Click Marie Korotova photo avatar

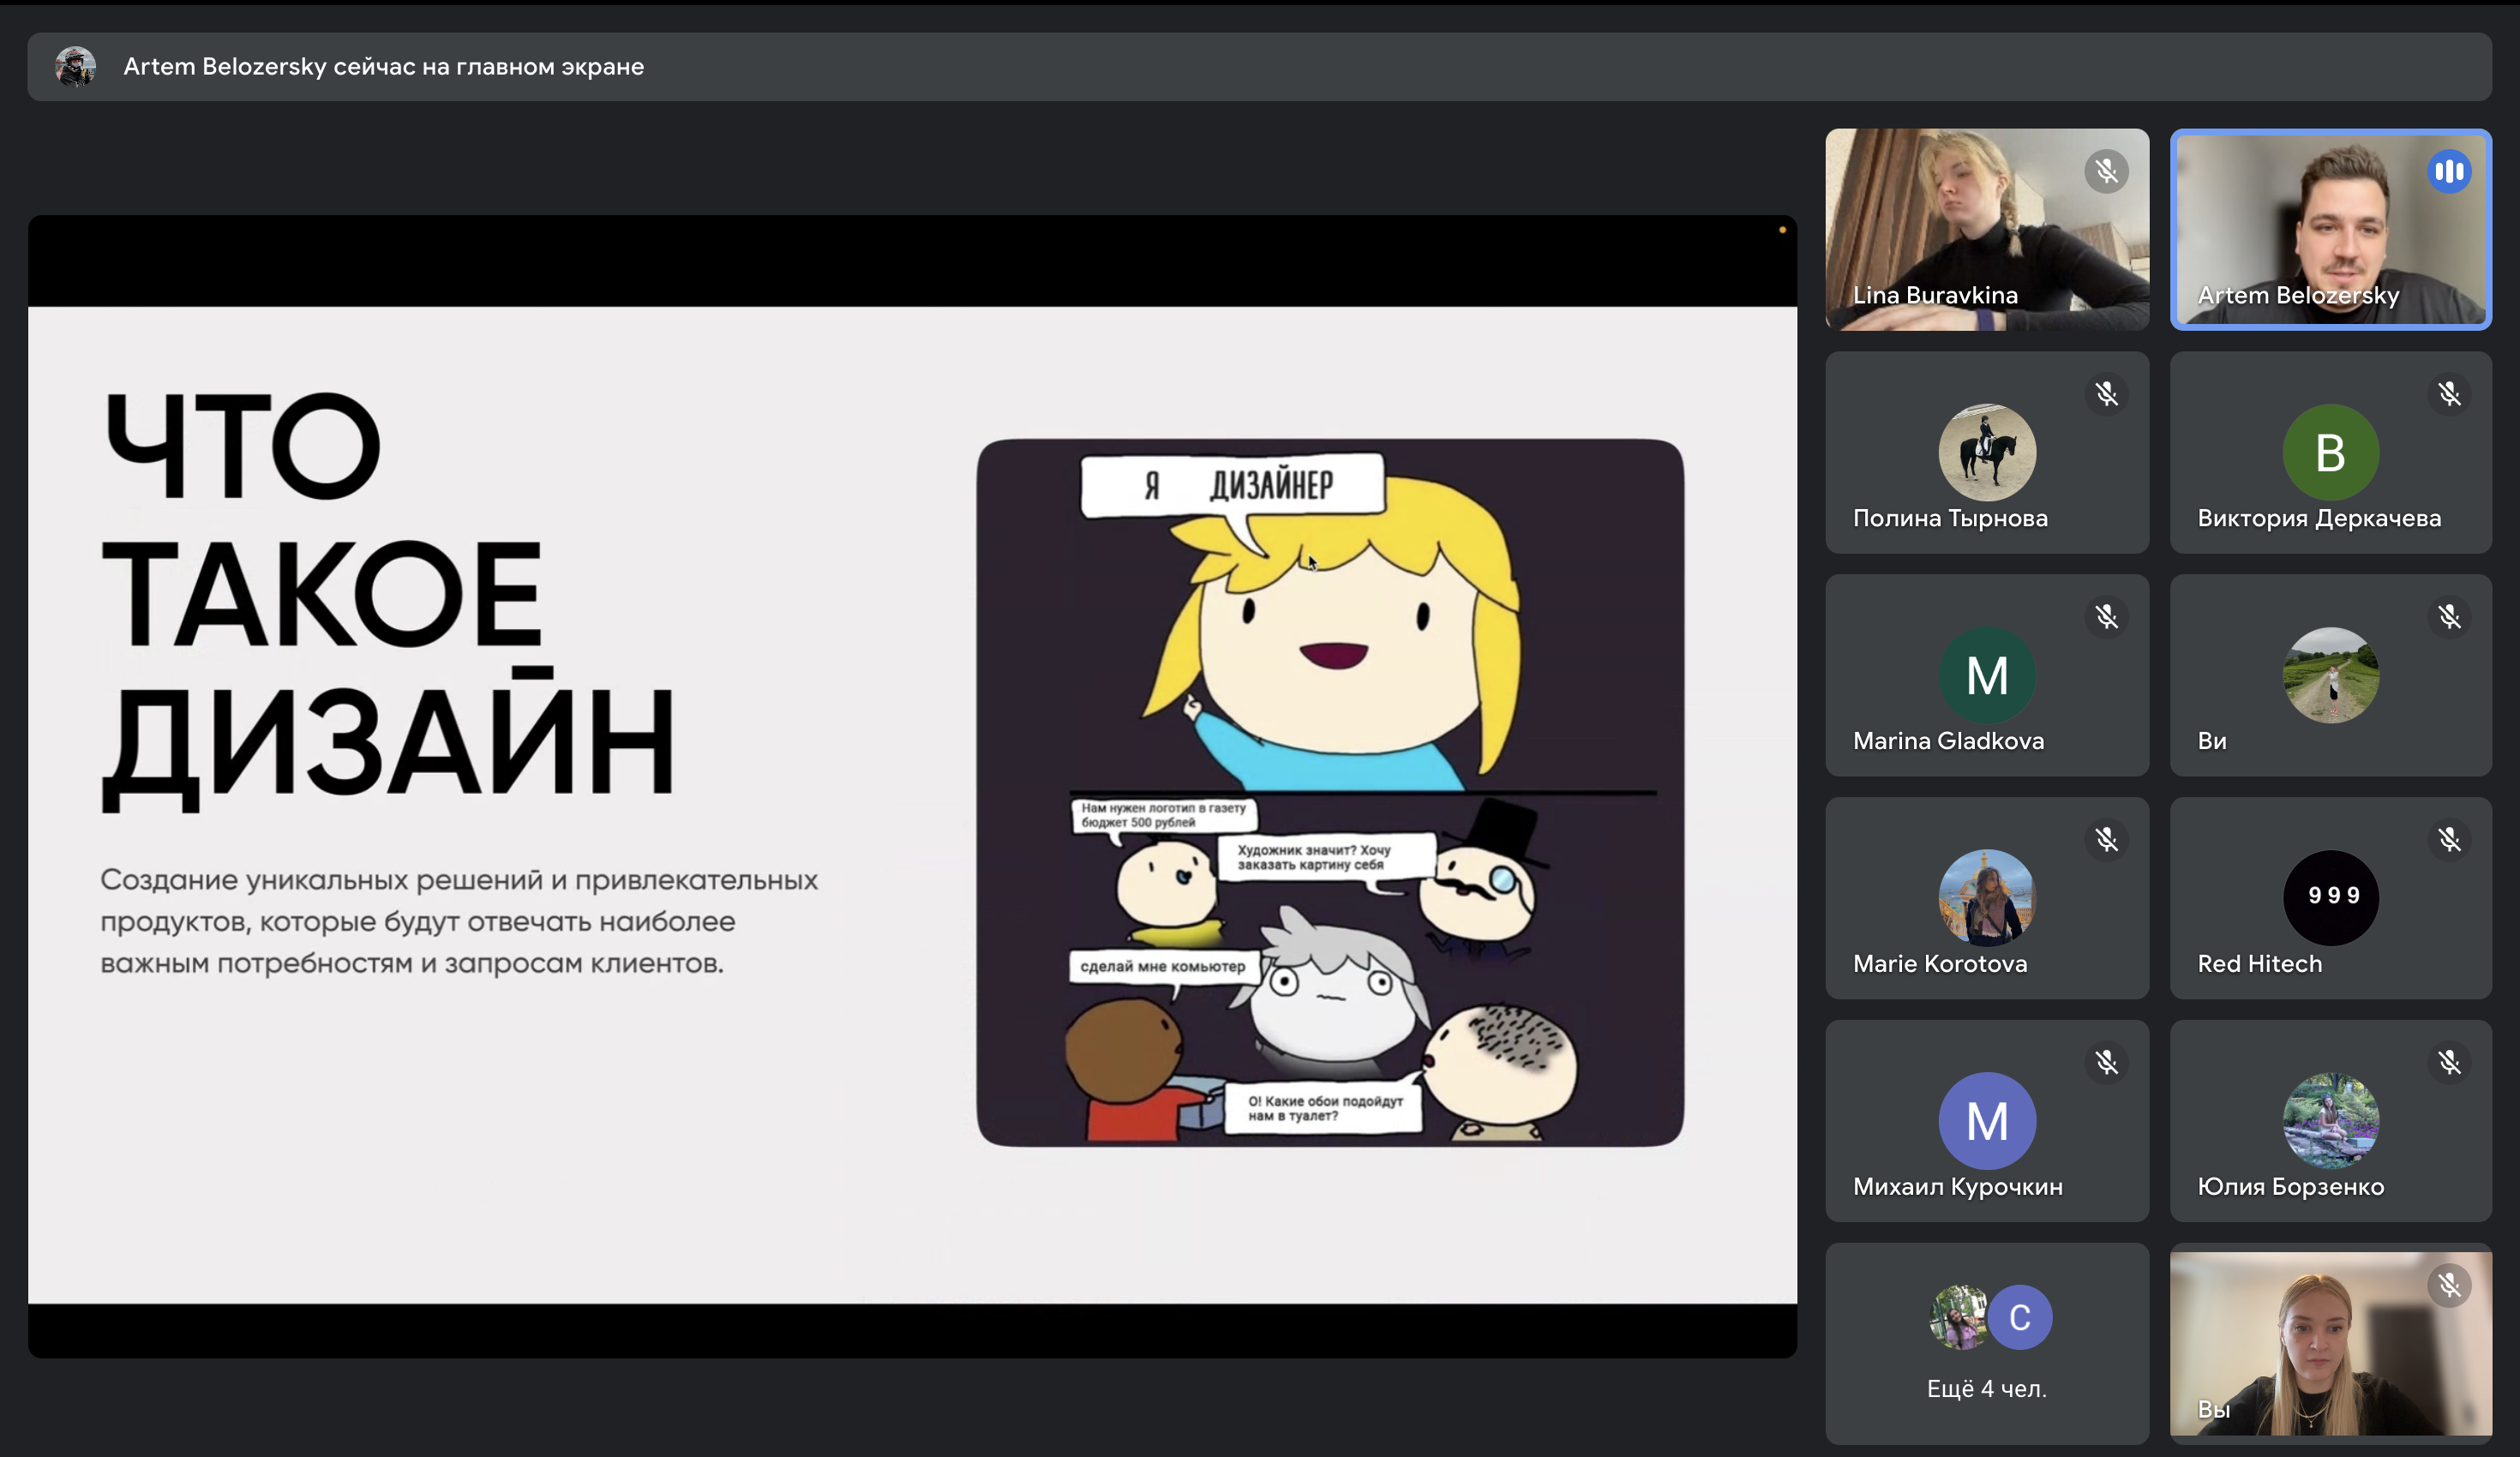click(x=1987, y=898)
